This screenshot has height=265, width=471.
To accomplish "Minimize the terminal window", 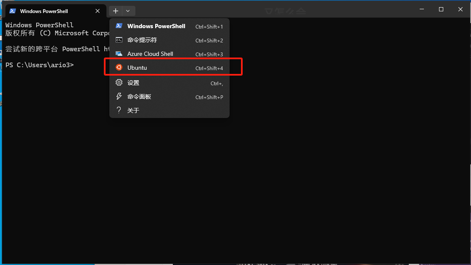I will coord(422,9).
